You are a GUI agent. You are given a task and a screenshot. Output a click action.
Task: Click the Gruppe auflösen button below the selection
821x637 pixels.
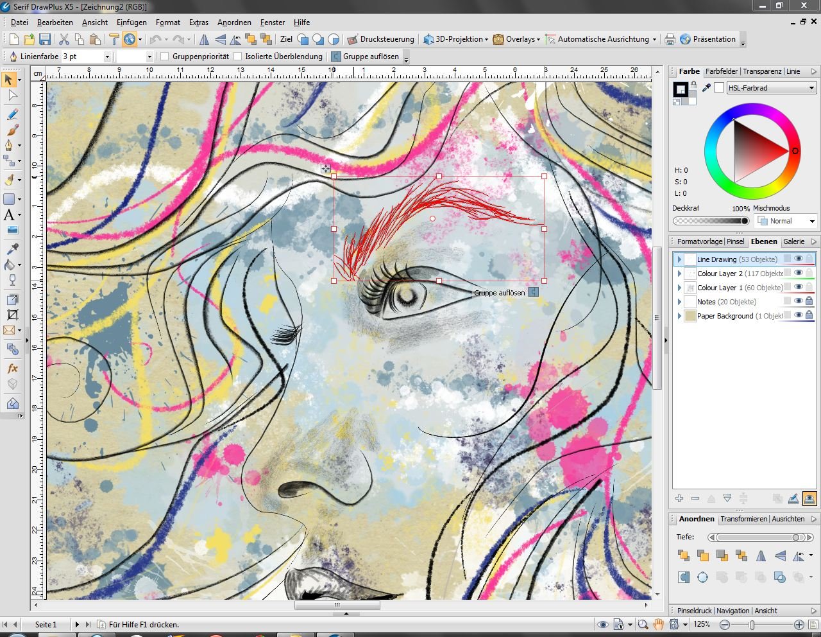click(506, 293)
